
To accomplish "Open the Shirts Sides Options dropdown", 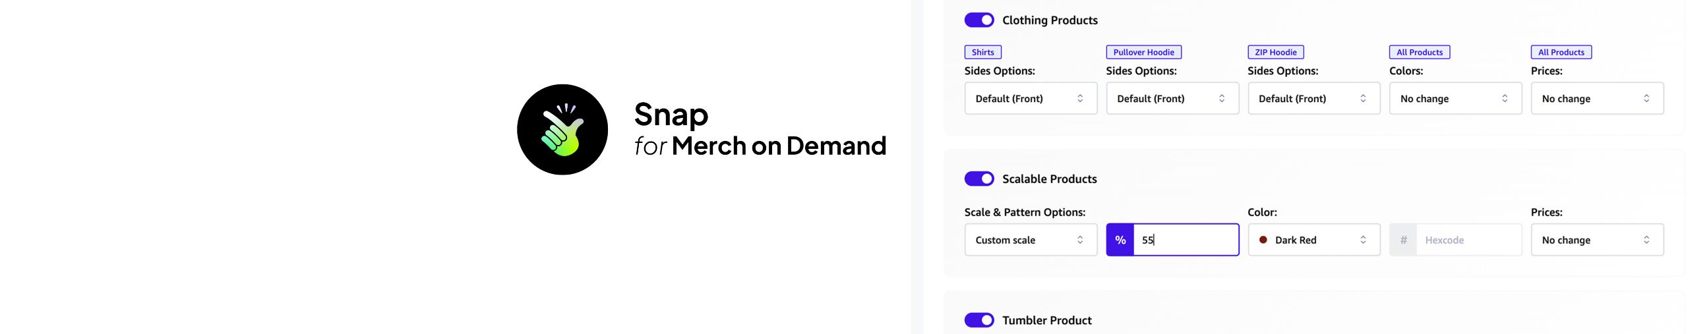I will coord(1031,98).
